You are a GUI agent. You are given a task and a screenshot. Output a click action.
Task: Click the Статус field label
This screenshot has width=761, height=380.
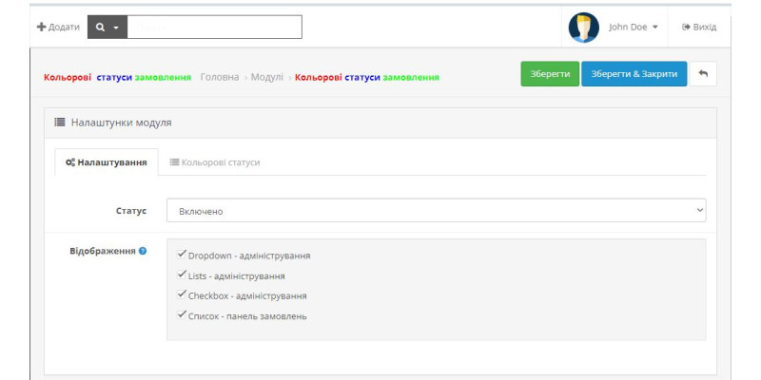[x=131, y=211]
